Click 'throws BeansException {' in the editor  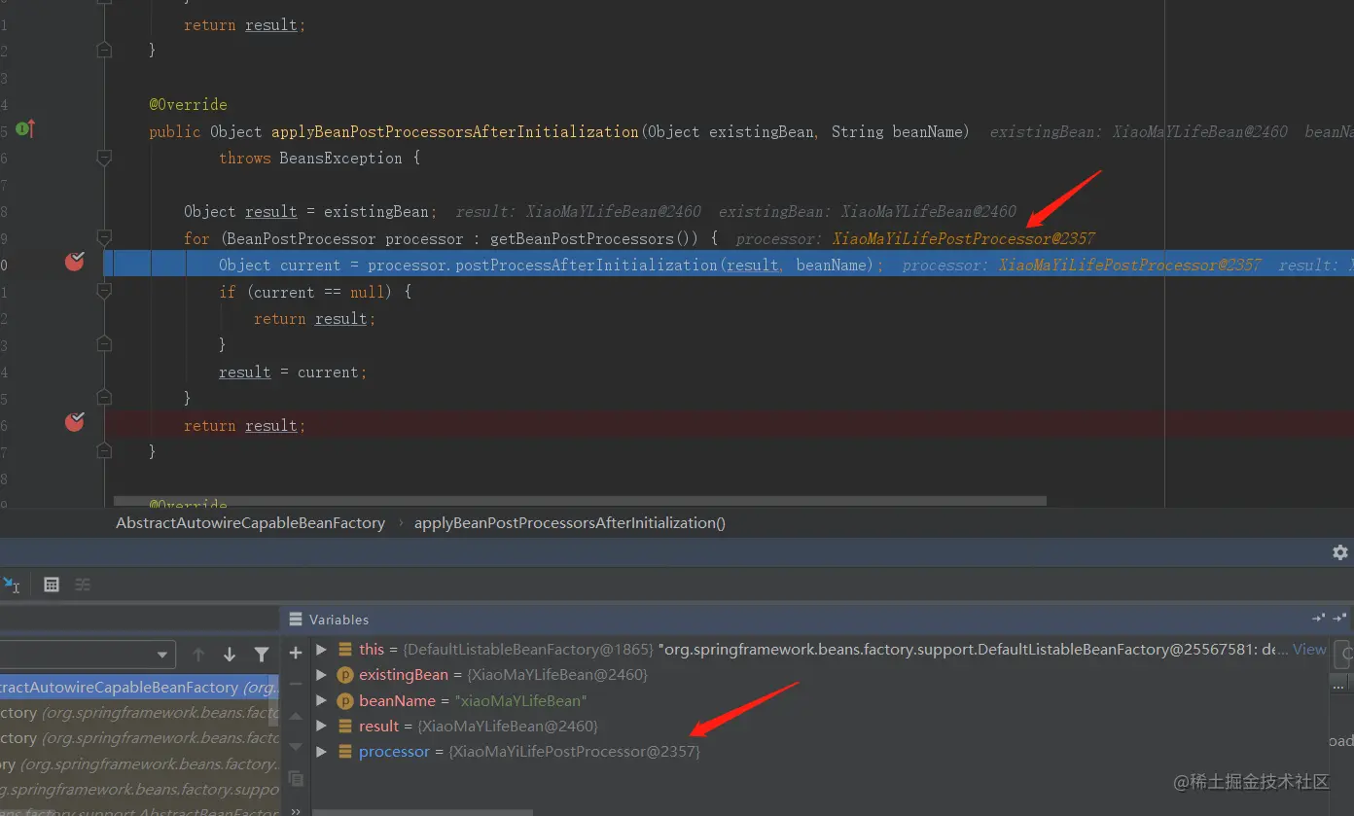[320, 158]
